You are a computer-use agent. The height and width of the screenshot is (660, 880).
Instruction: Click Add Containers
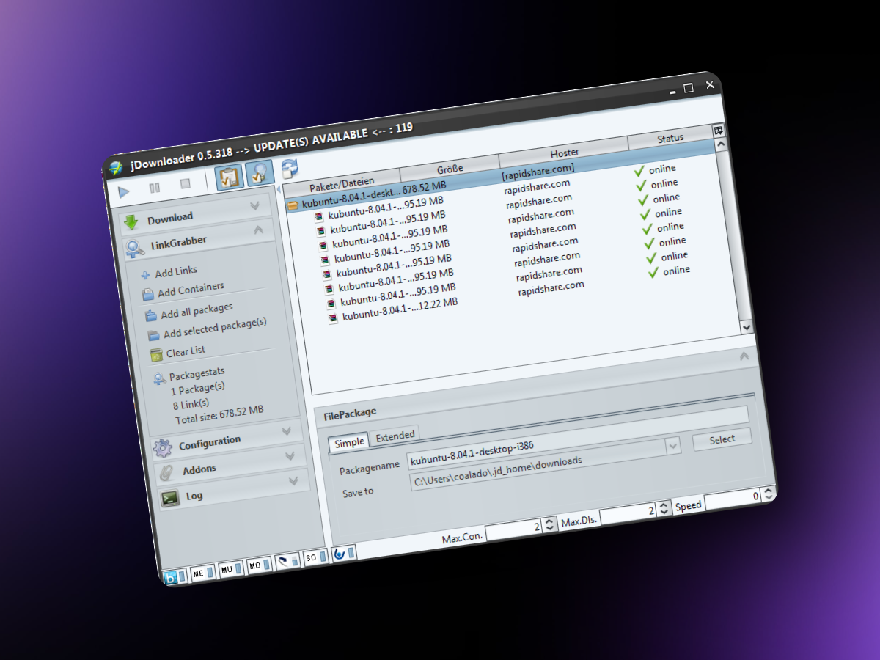click(191, 290)
